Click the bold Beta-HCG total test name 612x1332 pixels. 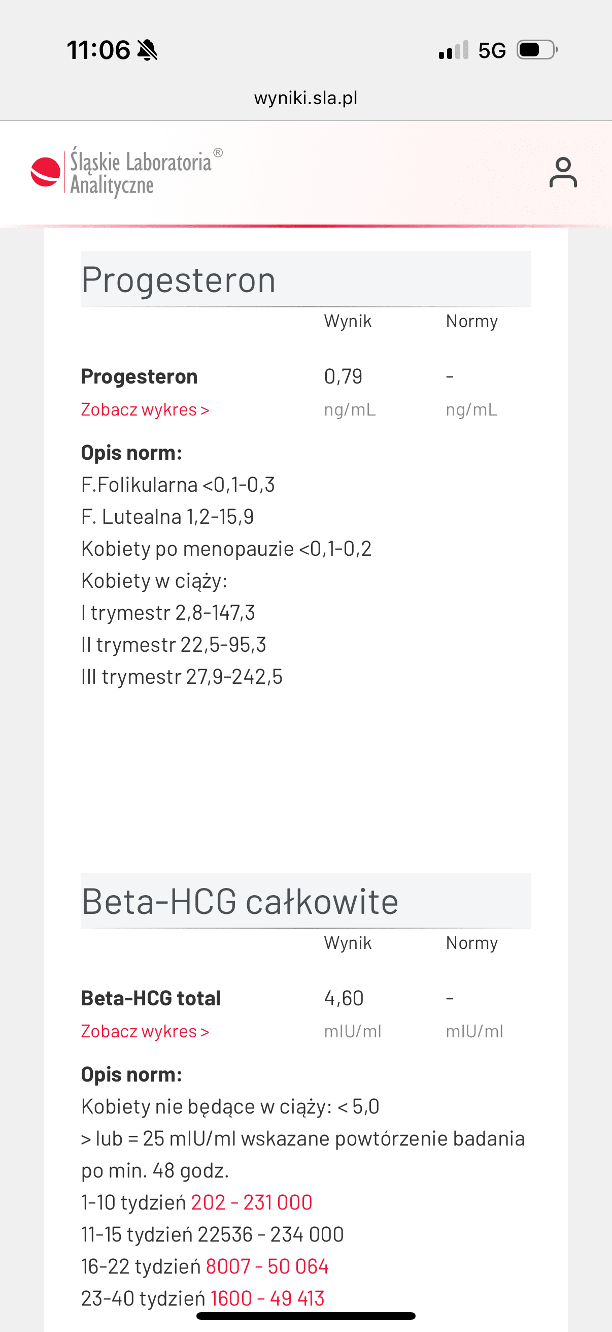pyautogui.click(x=150, y=998)
